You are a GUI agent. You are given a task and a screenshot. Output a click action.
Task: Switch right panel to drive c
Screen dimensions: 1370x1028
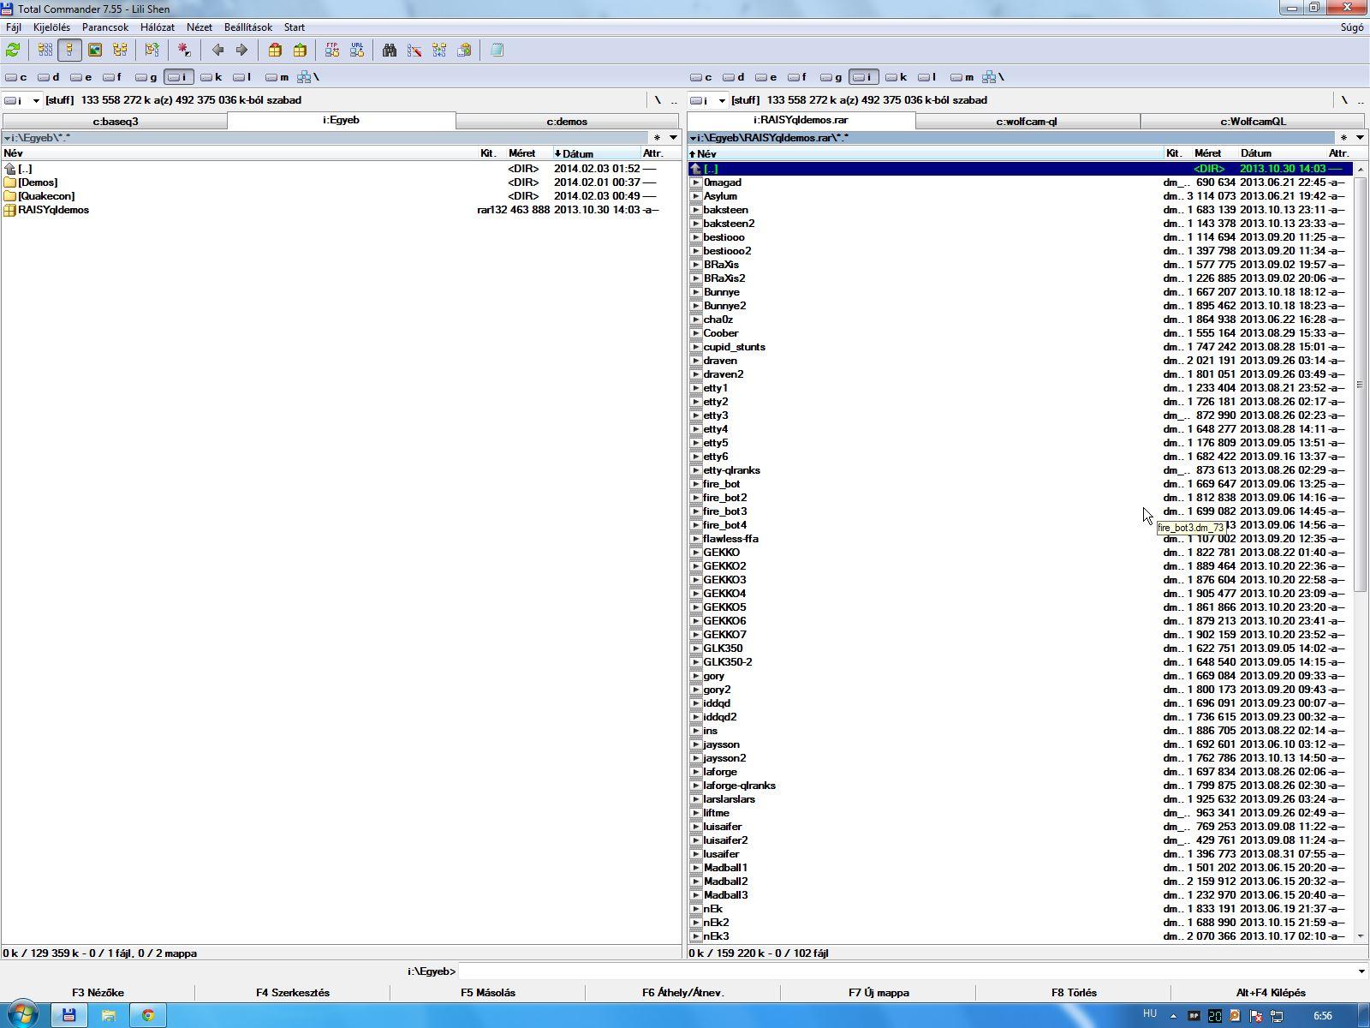point(701,77)
